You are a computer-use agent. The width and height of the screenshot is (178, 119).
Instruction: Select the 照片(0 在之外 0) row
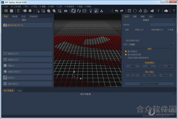coord(28,25)
